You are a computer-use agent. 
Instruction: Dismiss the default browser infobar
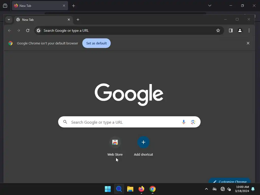(x=248, y=43)
